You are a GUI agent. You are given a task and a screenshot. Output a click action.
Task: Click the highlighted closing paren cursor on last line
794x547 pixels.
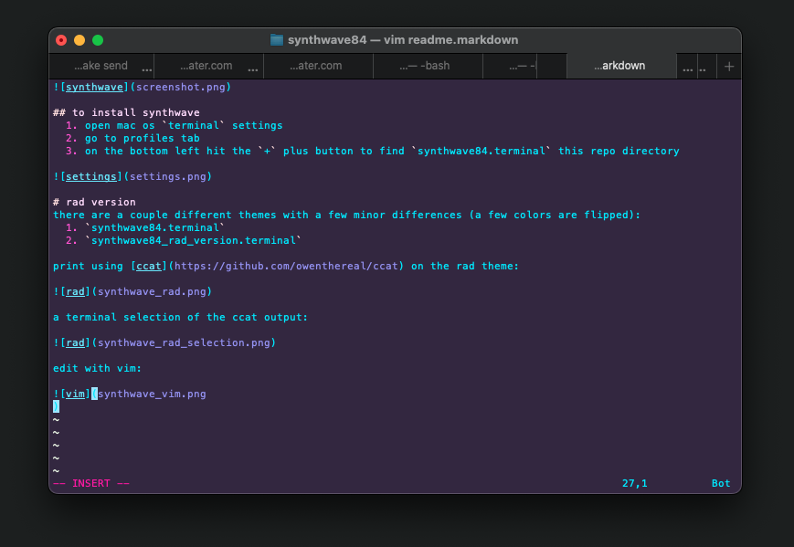[x=56, y=406]
